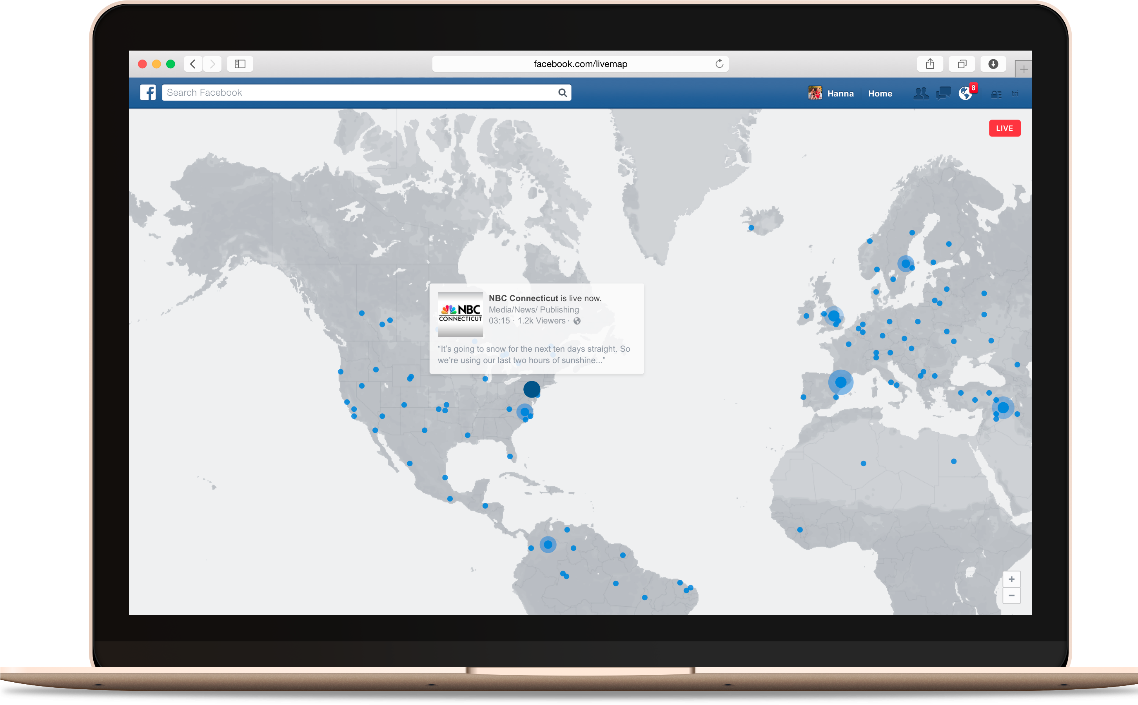Image resolution: width=1138 pixels, height=705 pixels.
Task: Show all tabs overview icon
Action: 962,64
